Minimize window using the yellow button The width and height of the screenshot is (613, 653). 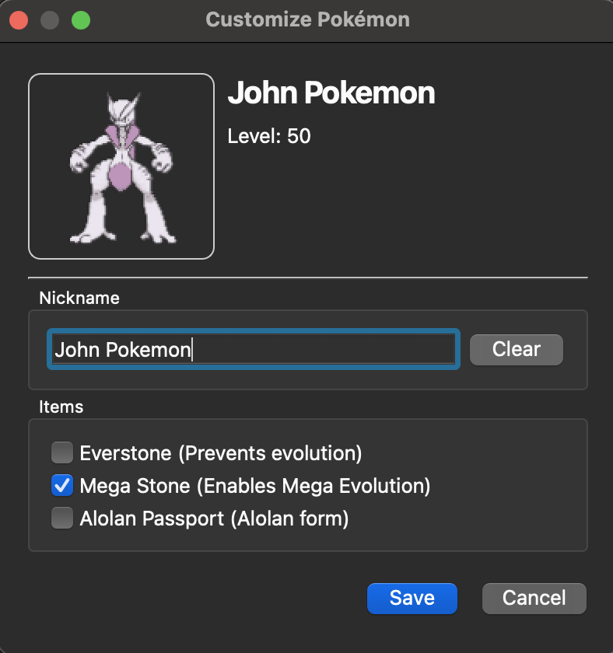[50, 19]
